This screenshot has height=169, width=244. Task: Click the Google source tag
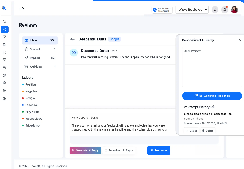[114, 39]
